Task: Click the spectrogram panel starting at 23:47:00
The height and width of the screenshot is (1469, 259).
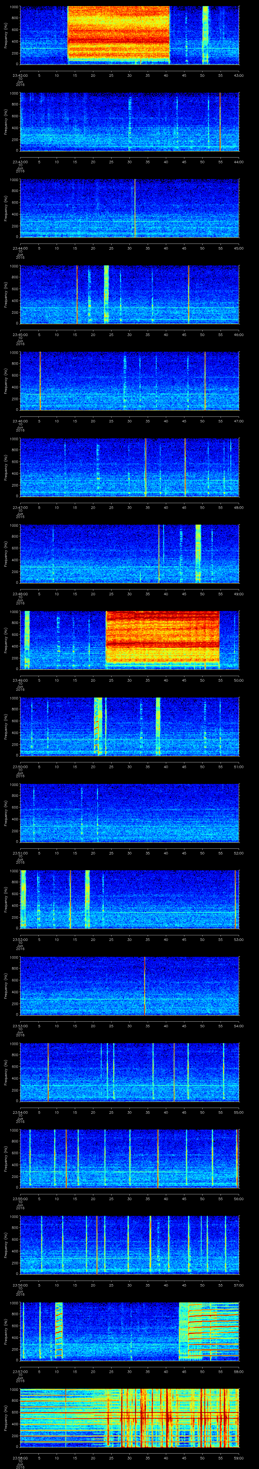Action: tap(129, 467)
